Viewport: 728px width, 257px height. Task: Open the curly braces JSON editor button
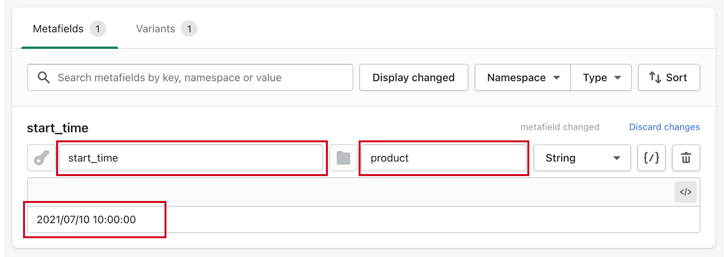click(x=652, y=158)
